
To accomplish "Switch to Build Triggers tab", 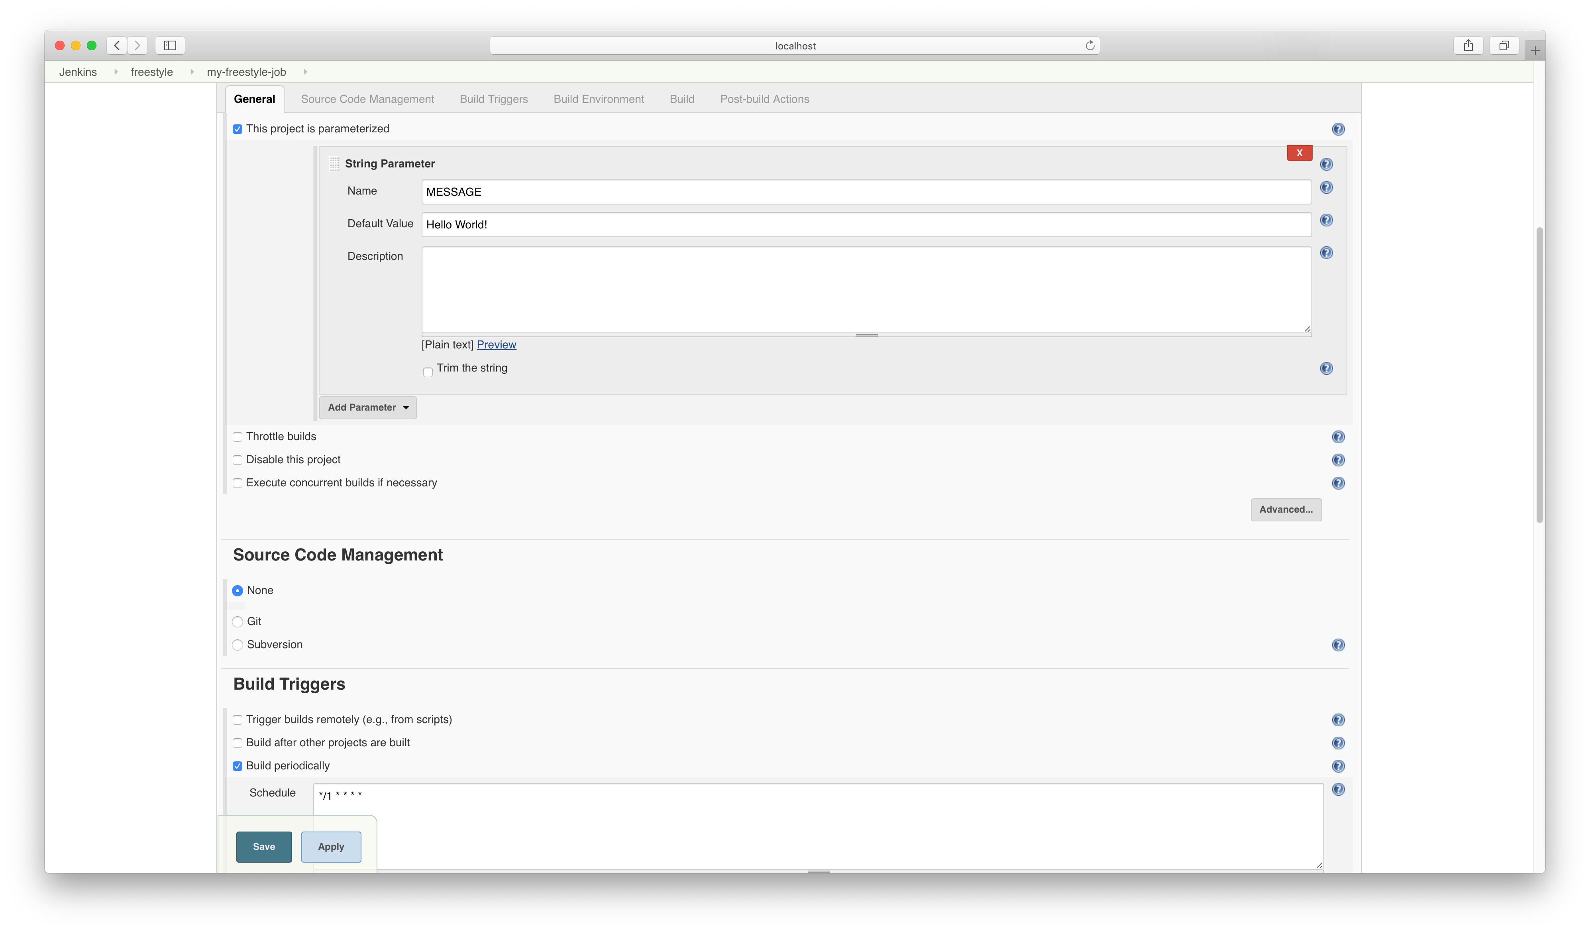I will coord(493,99).
